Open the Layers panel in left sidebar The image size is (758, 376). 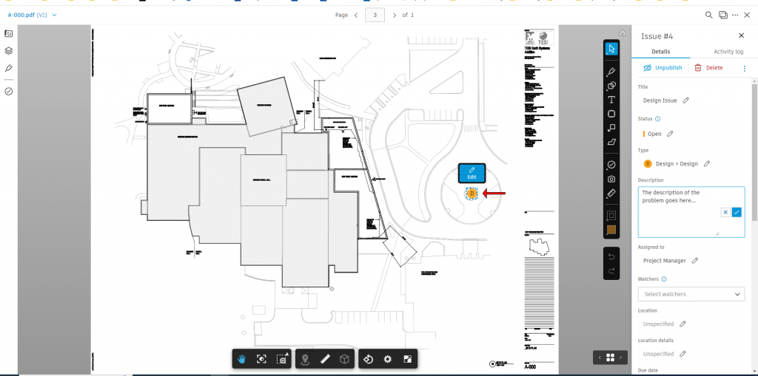(x=9, y=51)
